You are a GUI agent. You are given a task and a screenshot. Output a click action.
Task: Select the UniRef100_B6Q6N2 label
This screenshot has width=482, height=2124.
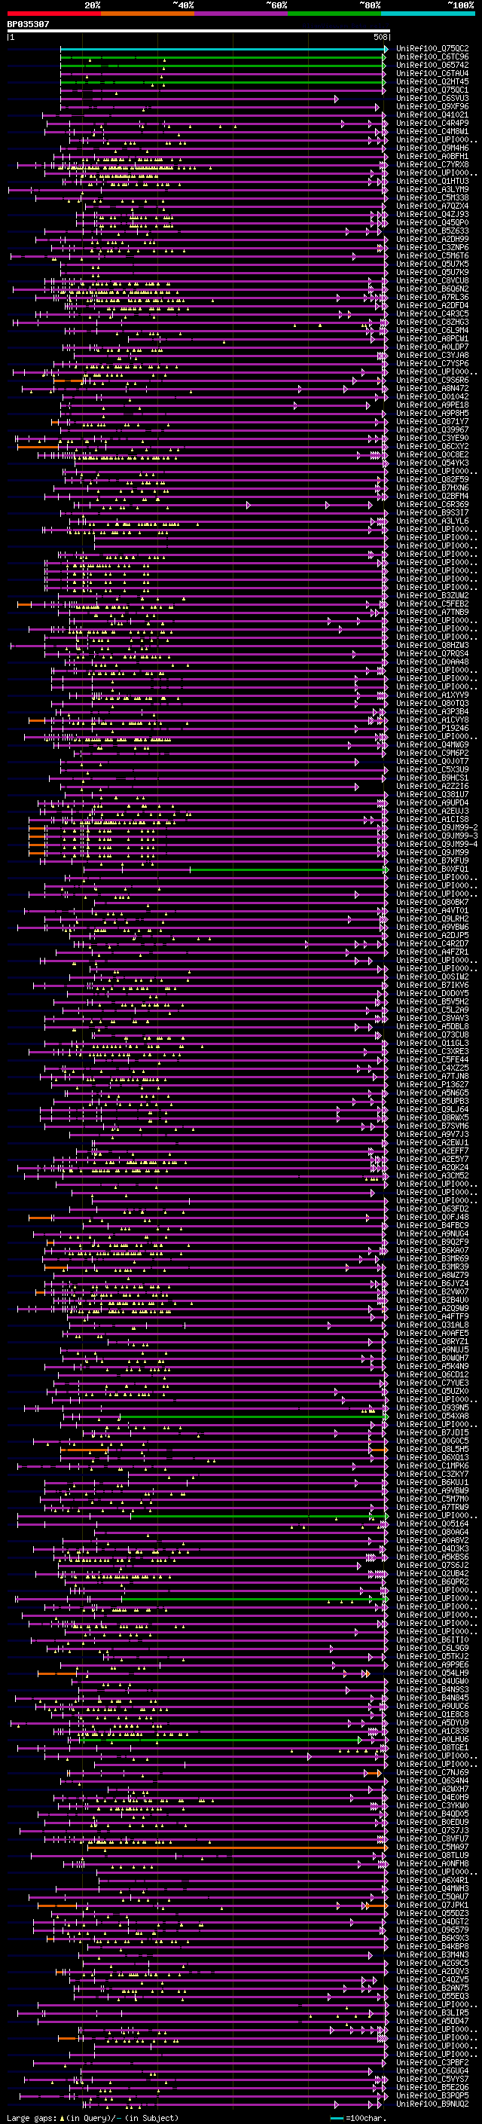coord(432,289)
